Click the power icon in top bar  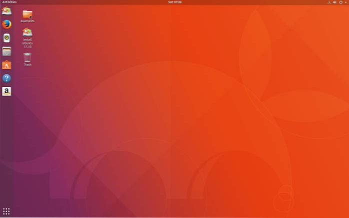[341, 2]
